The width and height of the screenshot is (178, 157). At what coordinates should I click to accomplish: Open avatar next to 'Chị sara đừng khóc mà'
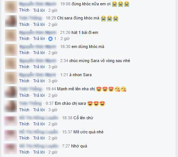[x=11, y=21]
